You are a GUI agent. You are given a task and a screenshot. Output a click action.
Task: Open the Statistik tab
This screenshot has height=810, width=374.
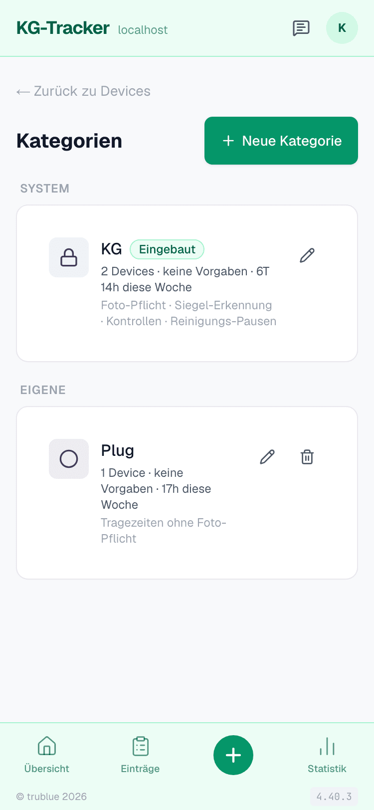click(x=327, y=755)
